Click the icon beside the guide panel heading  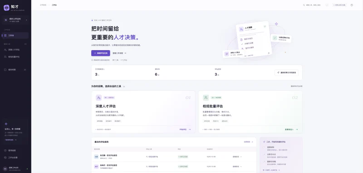264,142
